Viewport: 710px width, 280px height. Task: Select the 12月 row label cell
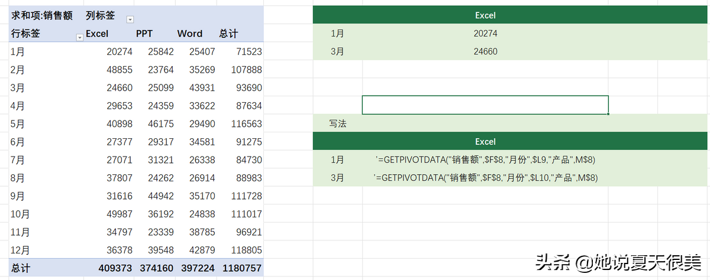pos(20,250)
